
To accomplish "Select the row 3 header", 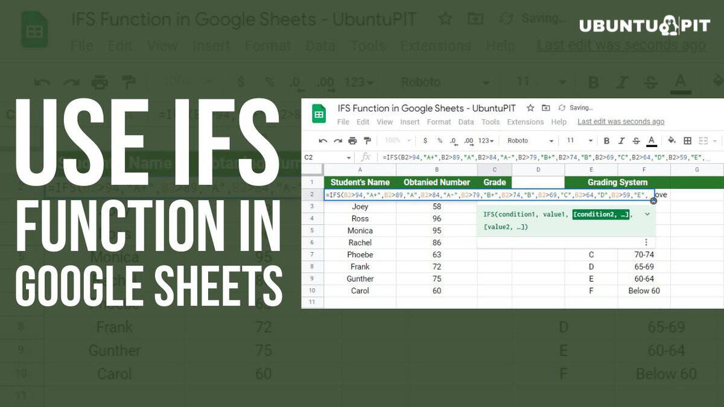I will click(x=313, y=206).
